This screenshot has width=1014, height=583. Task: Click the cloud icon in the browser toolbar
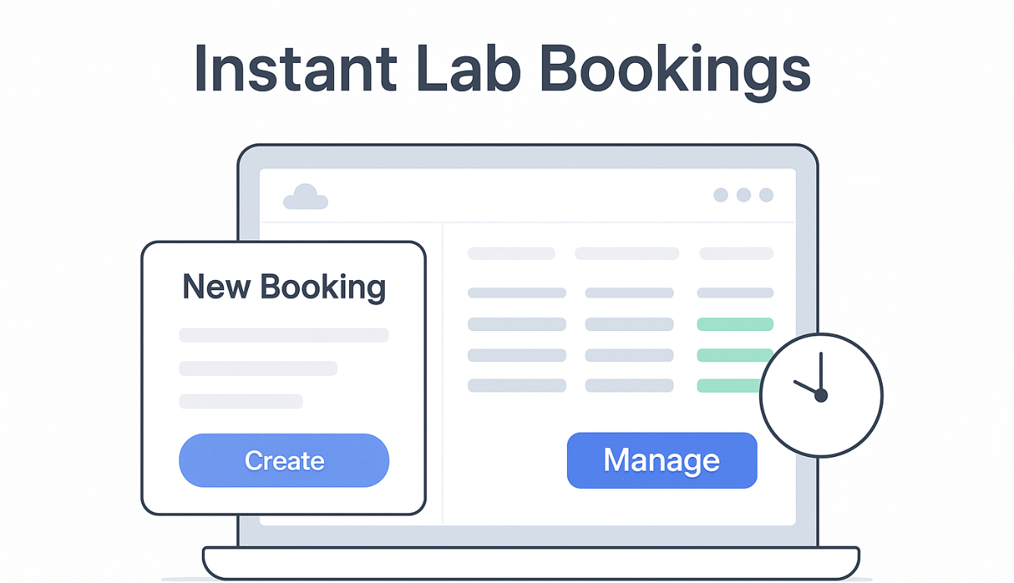point(305,196)
